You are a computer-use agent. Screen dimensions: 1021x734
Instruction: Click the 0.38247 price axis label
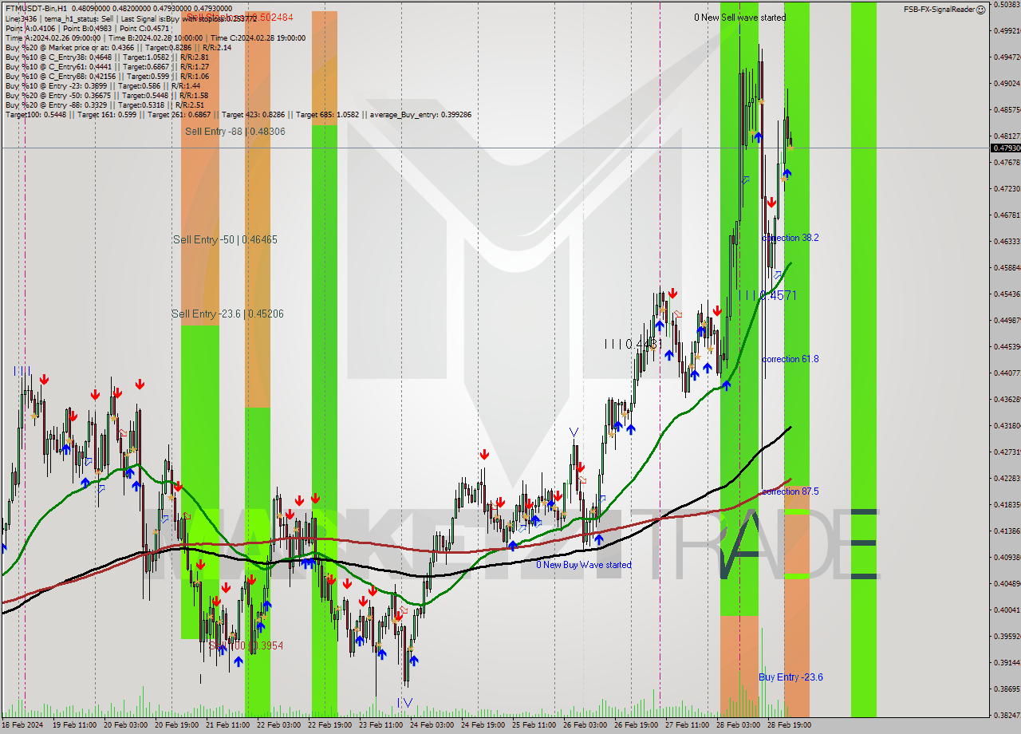pos(1006,715)
